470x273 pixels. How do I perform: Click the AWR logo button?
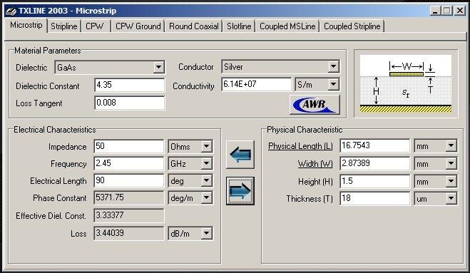tap(315, 105)
